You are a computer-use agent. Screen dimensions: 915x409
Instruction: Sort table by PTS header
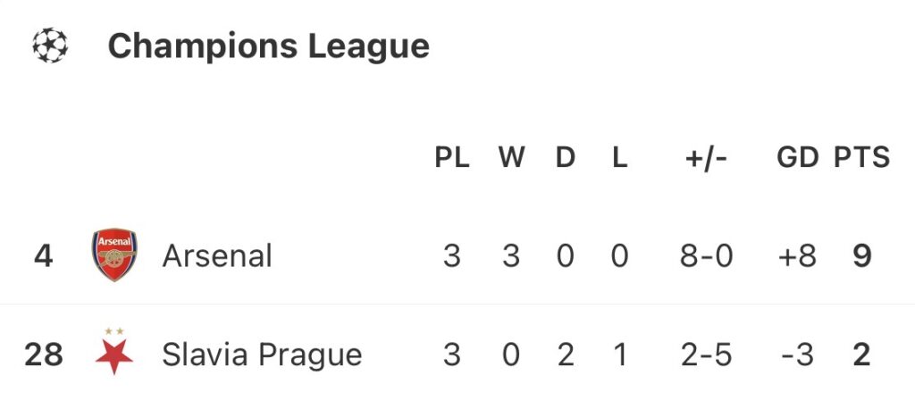[x=861, y=158]
